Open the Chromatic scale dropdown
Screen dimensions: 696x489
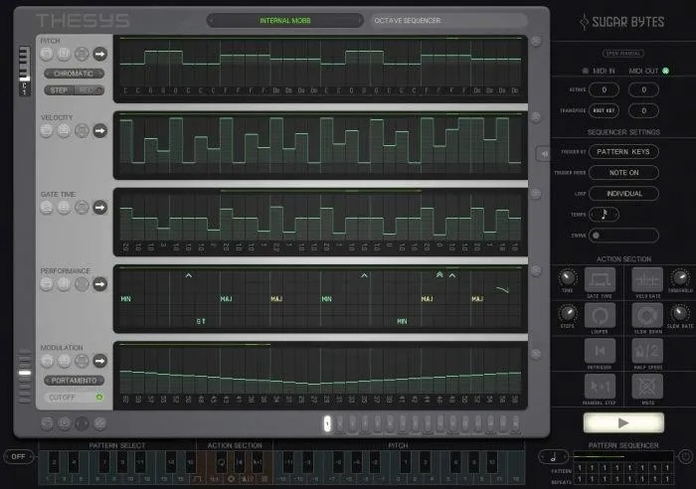pos(74,74)
